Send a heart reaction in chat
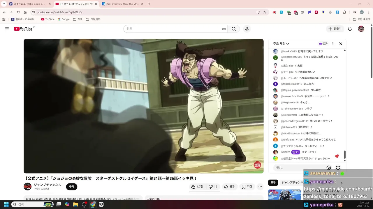Image resolution: width=373 pixels, height=209 pixels. (x=338, y=168)
